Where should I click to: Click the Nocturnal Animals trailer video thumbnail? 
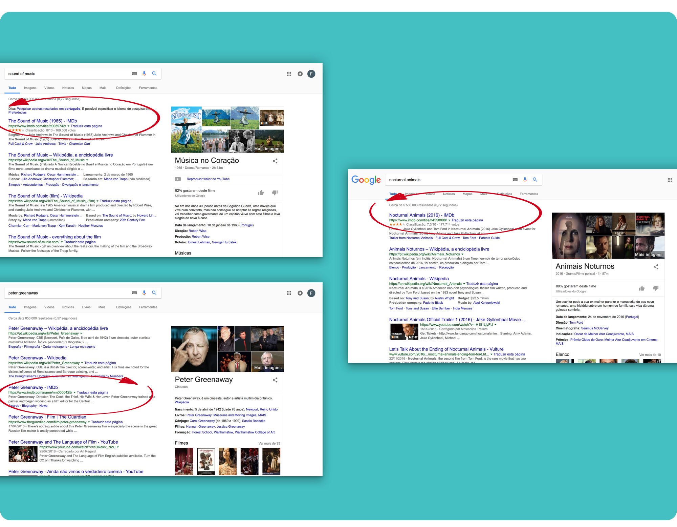pos(404,332)
